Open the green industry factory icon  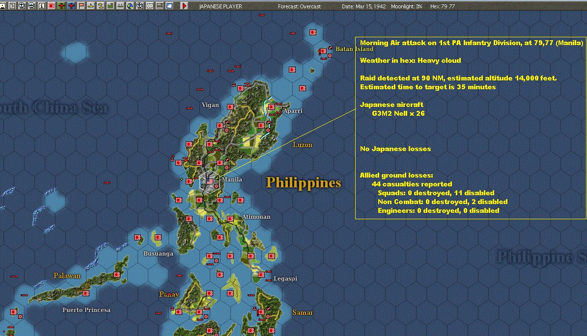coord(111,5)
